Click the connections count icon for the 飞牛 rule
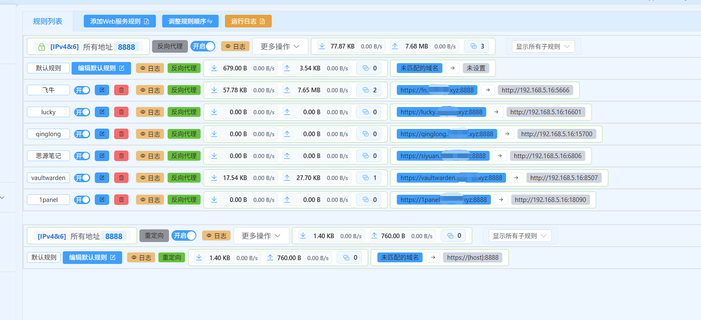The height and width of the screenshot is (320, 701). point(366,90)
